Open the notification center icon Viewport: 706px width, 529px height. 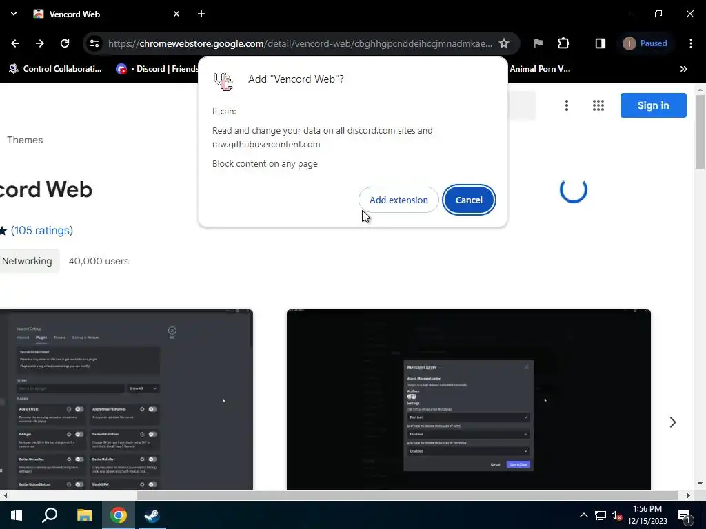(x=685, y=515)
